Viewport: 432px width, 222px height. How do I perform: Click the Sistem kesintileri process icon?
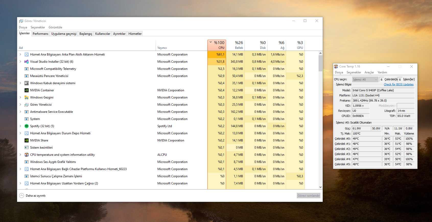point(27,148)
